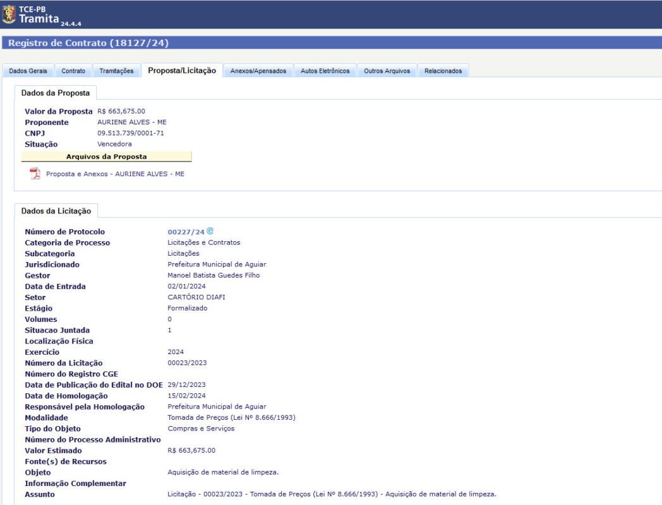Go to the Tramitações tab
The width and height of the screenshot is (662, 505).
click(116, 71)
